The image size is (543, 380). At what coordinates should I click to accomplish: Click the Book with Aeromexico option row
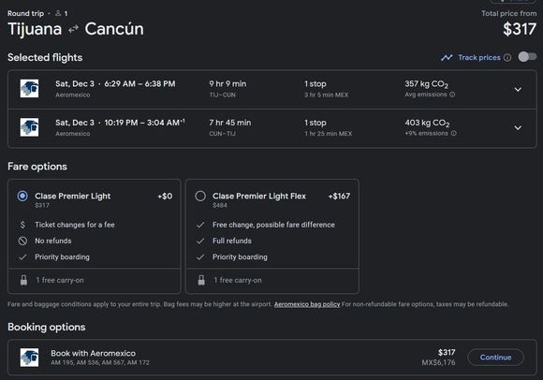pyautogui.click(x=272, y=358)
